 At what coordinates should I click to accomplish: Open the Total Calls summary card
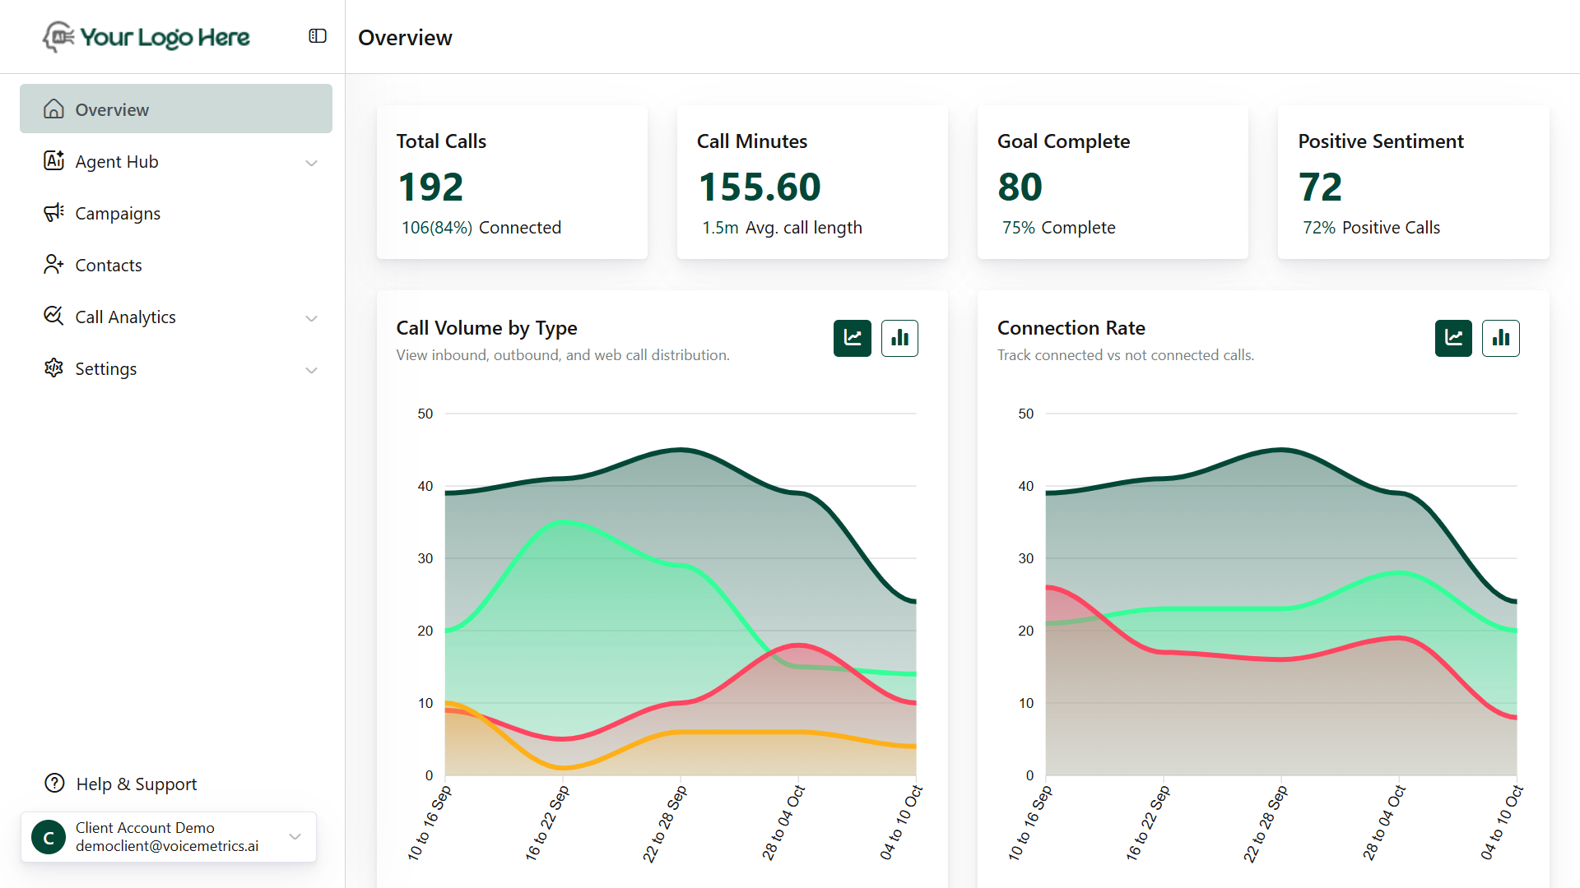click(x=512, y=182)
